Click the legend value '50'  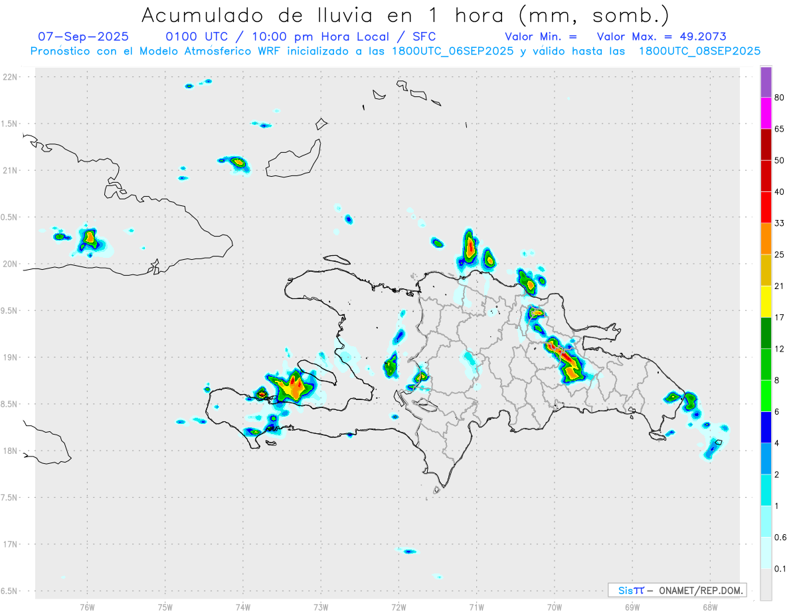tap(780, 161)
